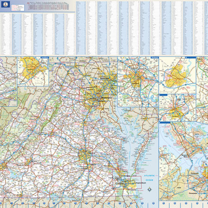Click the Portsmouth label in Hampton Roads inset
The image size is (208, 208).
coord(195,173)
